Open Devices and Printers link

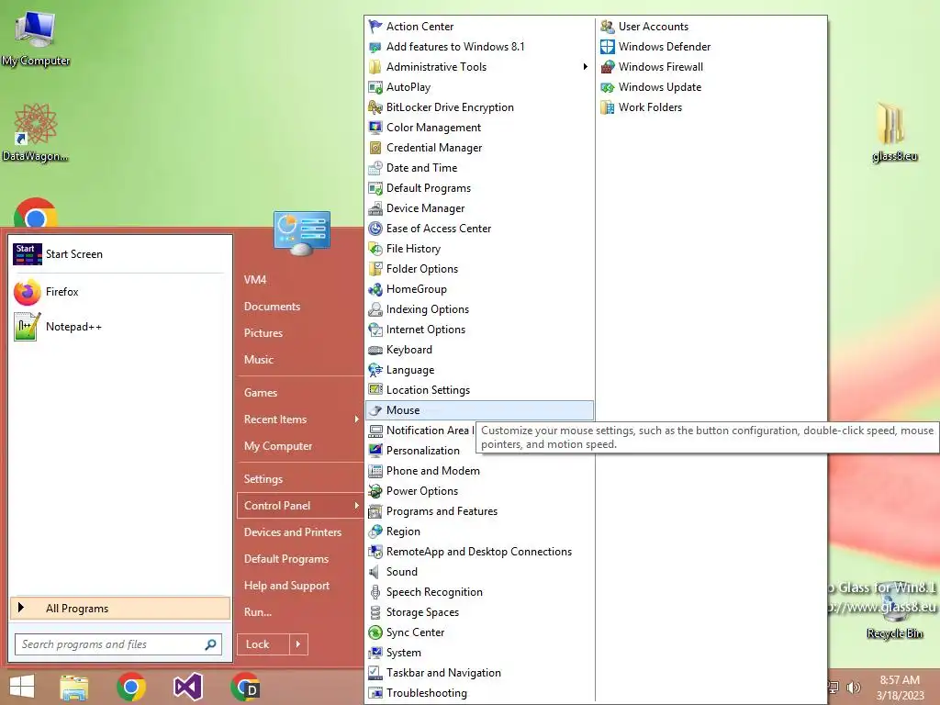[293, 532]
